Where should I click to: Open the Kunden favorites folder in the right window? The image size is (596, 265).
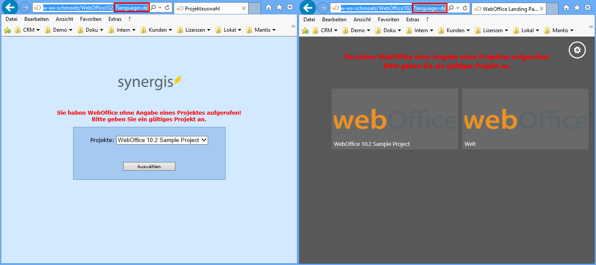point(454,30)
